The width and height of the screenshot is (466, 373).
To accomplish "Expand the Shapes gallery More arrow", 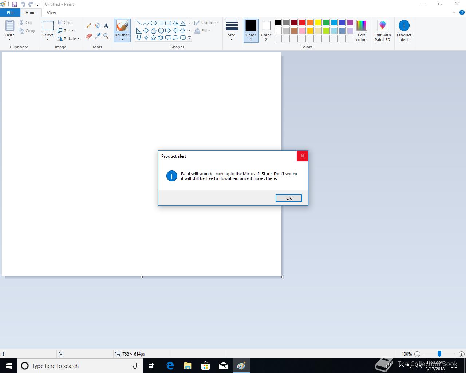I will click(189, 38).
